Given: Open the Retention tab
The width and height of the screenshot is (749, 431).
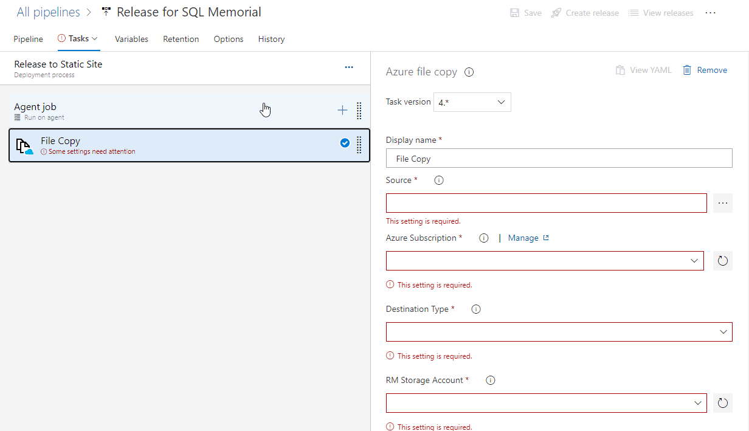Looking at the screenshot, I should click(181, 39).
